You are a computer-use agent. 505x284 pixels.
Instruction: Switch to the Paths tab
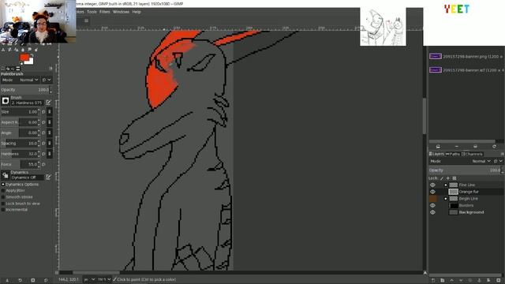click(x=453, y=155)
